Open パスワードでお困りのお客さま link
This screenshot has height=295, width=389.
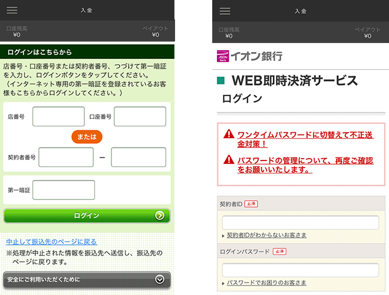(266, 283)
